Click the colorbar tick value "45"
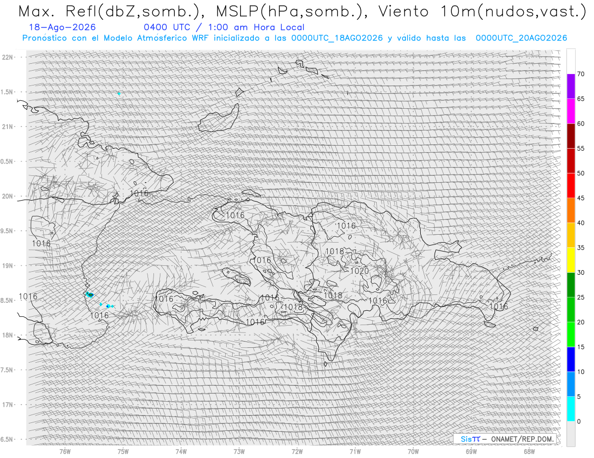Viewport: 594px width, 458px height. click(x=581, y=198)
